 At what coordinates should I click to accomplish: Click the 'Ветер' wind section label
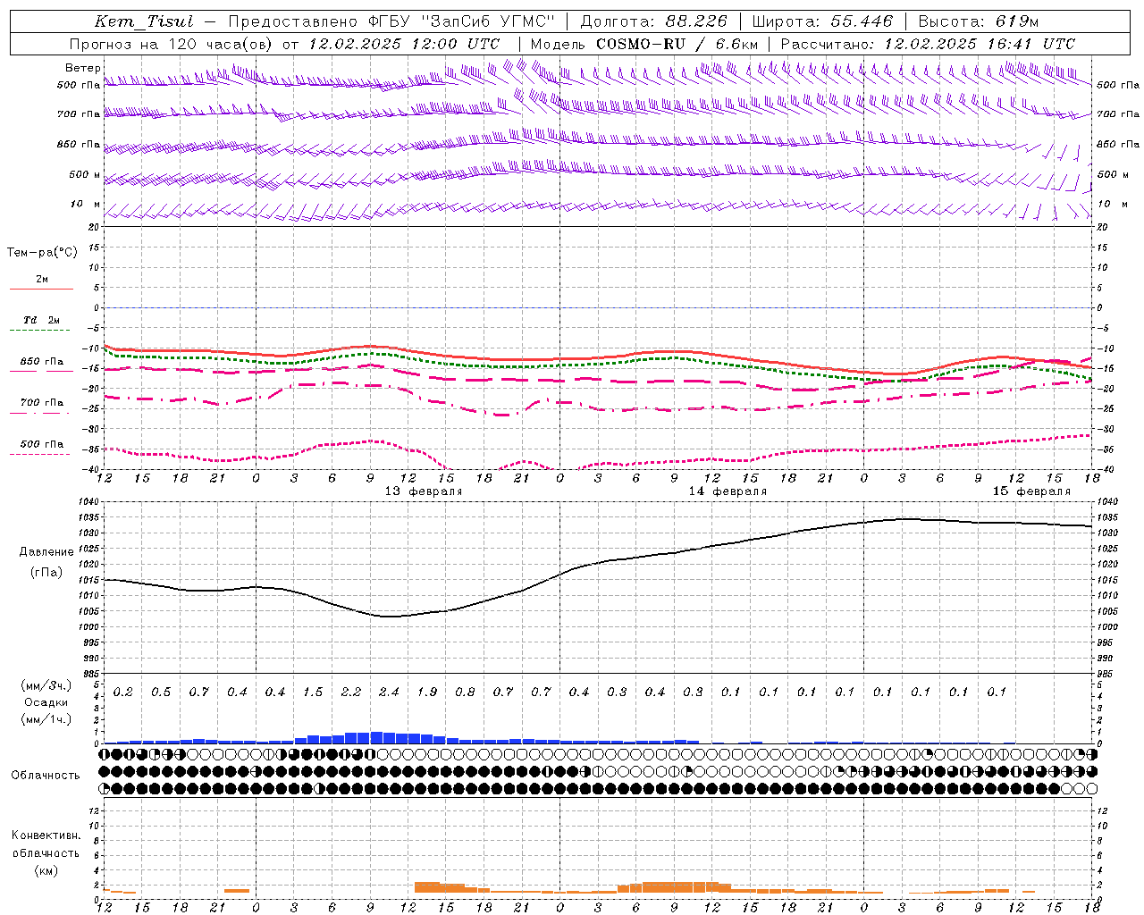(x=83, y=68)
